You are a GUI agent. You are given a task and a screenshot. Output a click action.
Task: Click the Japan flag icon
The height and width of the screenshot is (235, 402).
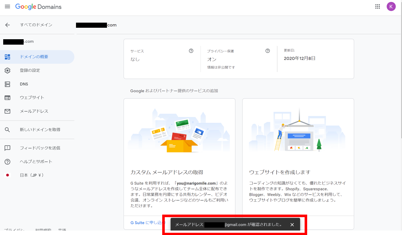[x=7, y=175]
